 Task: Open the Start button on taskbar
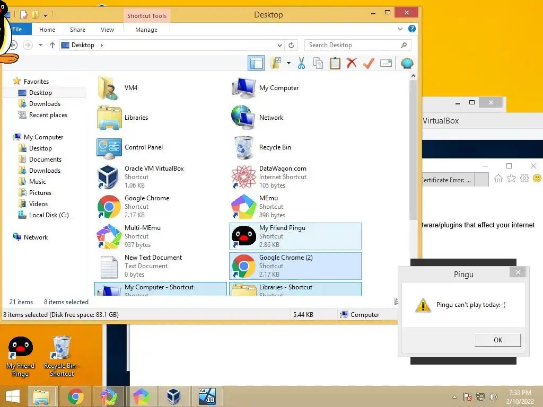[x=13, y=396]
